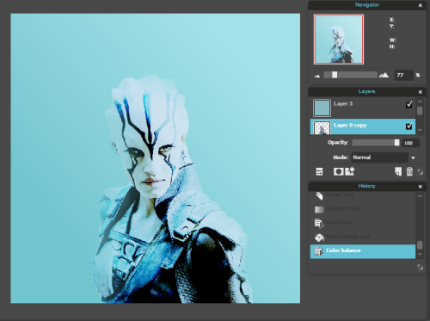Click the Layer 0 copy name text

point(350,126)
